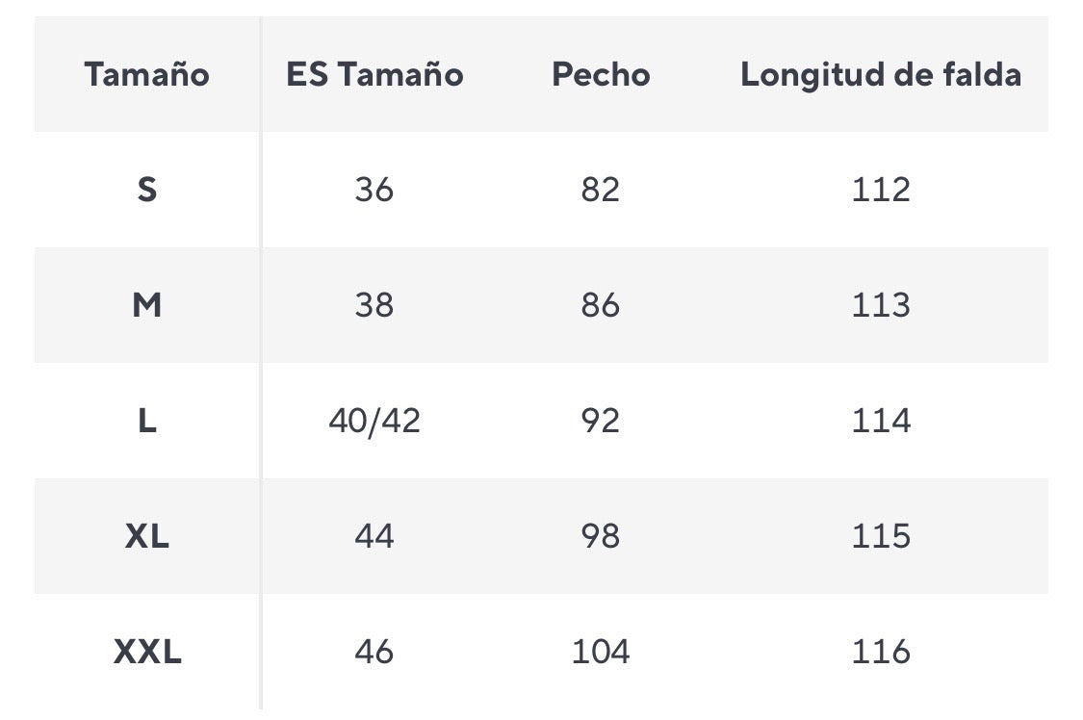Click skirt length value 116
This screenshot has width=1083, height=720.
tap(881, 652)
